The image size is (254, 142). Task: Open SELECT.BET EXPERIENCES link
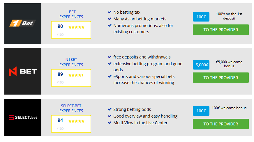click(71, 108)
